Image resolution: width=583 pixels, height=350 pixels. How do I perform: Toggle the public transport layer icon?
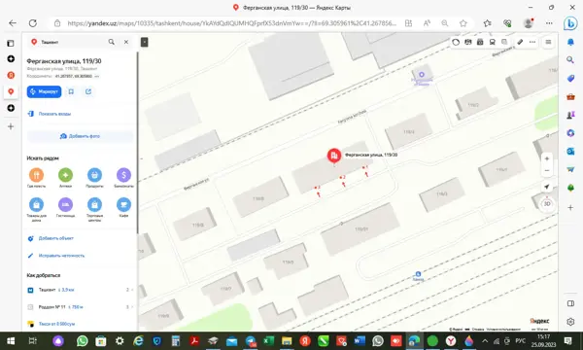(x=493, y=42)
